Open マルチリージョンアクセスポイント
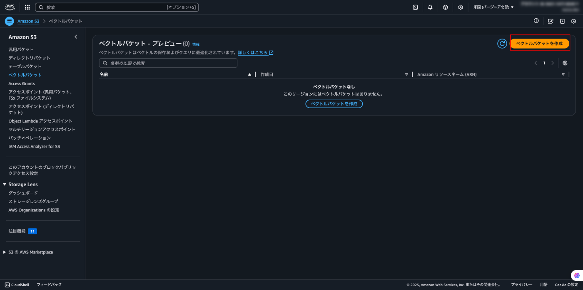Image resolution: width=583 pixels, height=290 pixels. [x=42, y=129]
